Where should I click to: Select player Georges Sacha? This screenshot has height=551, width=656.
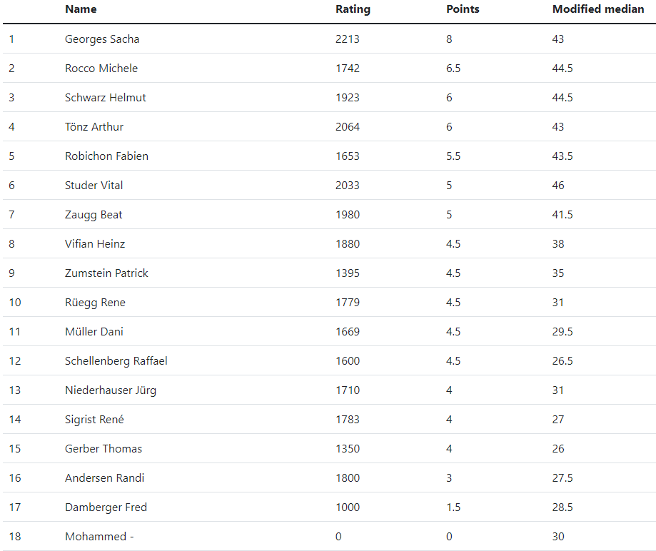[102, 39]
